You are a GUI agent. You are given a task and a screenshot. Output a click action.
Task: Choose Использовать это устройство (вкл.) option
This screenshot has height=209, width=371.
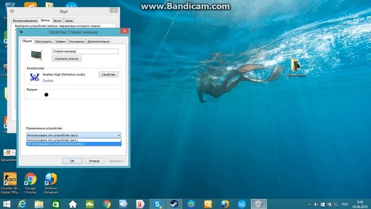(x=74, y=140)
